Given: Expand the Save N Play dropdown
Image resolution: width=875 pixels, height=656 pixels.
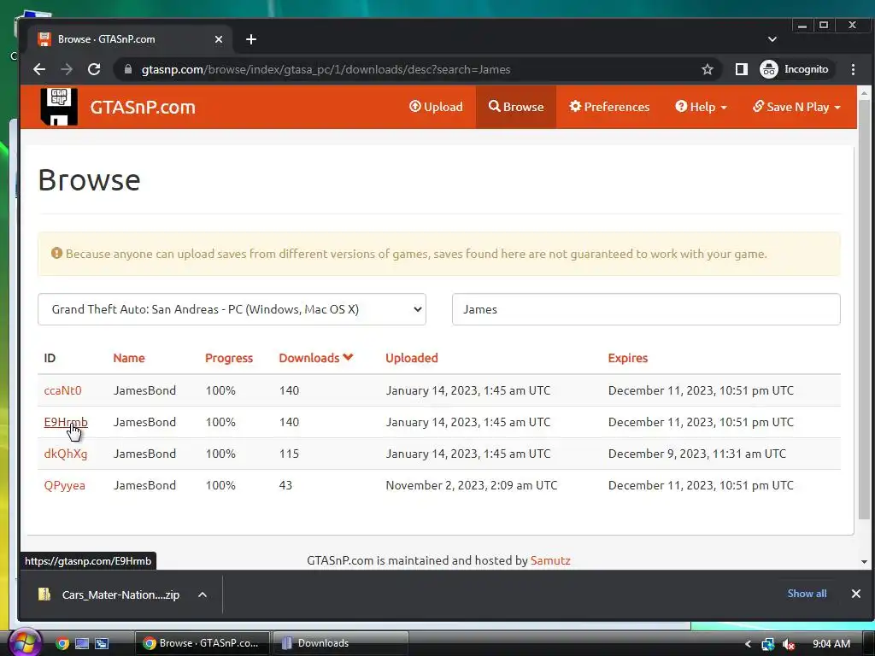Looking at the screenshot, I should coord(796,107).
